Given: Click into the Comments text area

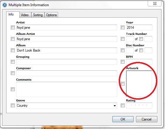Looking at the screenshot, I should (x=67, y=89).
